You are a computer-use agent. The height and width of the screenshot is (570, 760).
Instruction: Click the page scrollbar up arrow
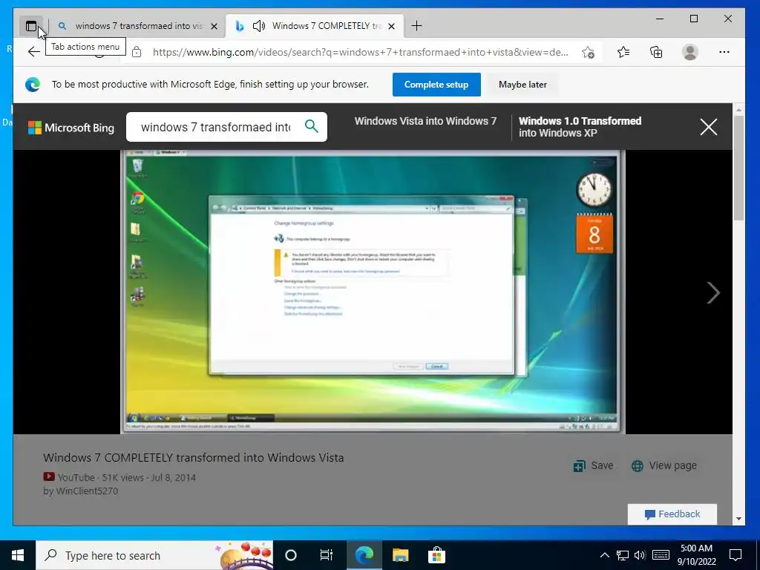pyautogui.click(x=738, y=110)
